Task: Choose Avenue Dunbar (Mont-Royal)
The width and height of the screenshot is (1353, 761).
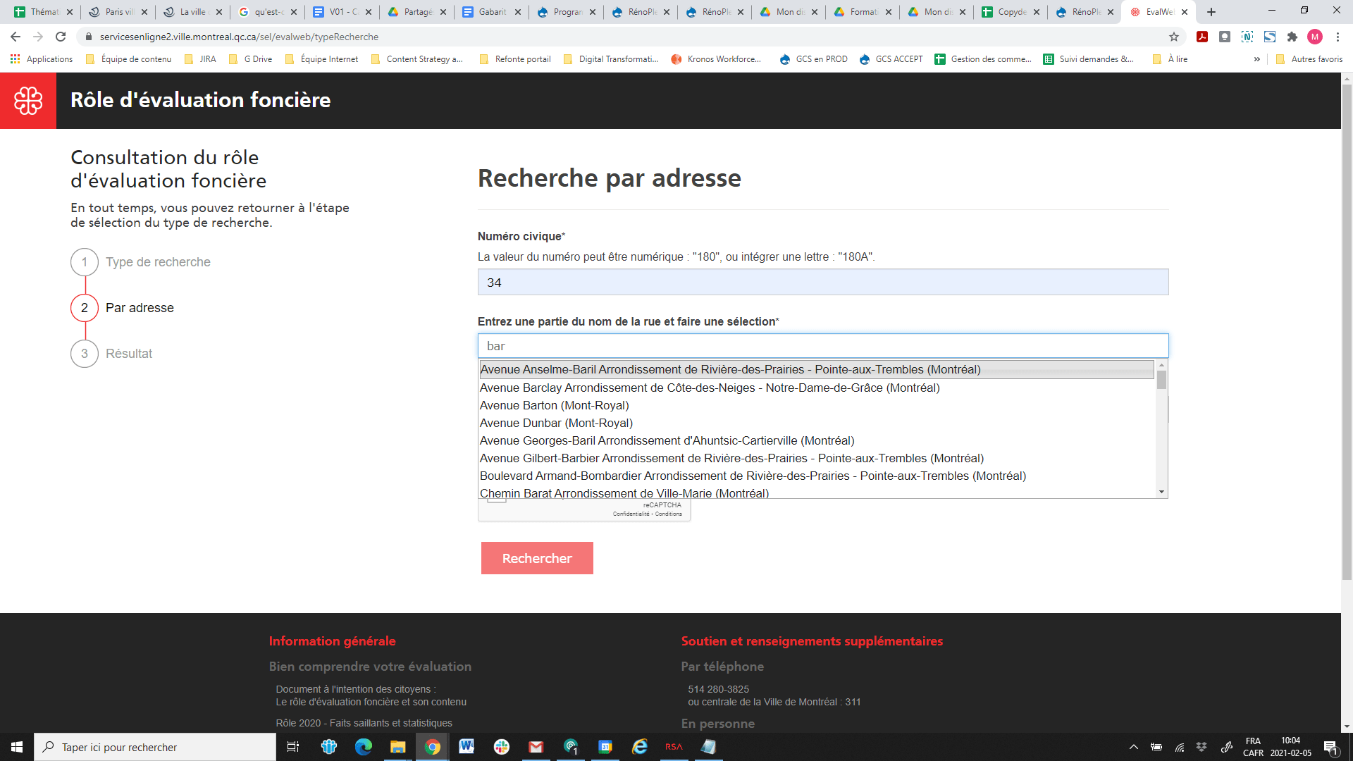Action: pos(816,423)
